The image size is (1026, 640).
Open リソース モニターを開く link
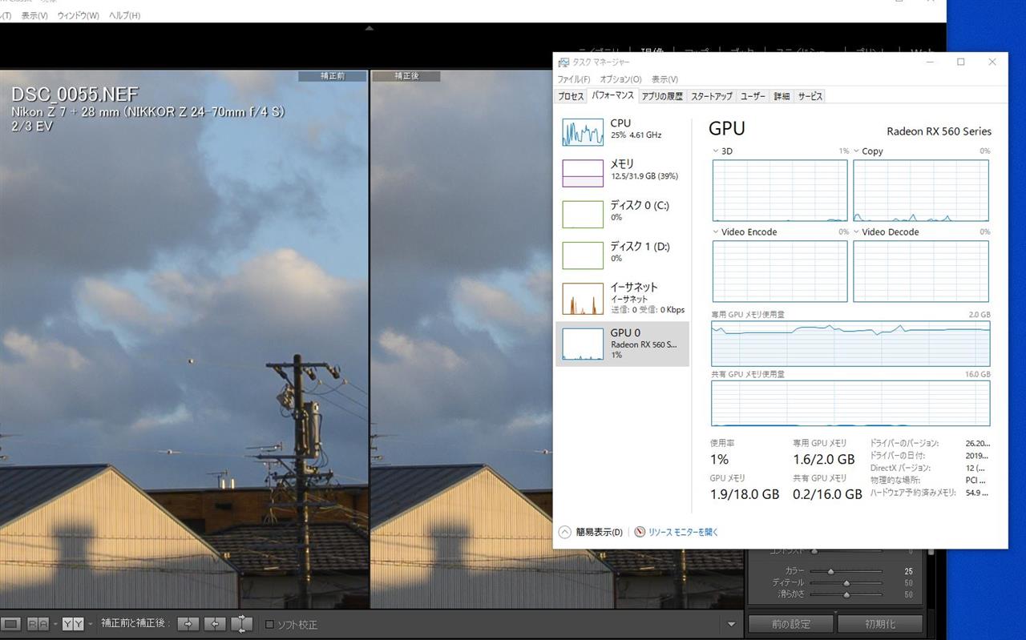click(x=683, y=532)
